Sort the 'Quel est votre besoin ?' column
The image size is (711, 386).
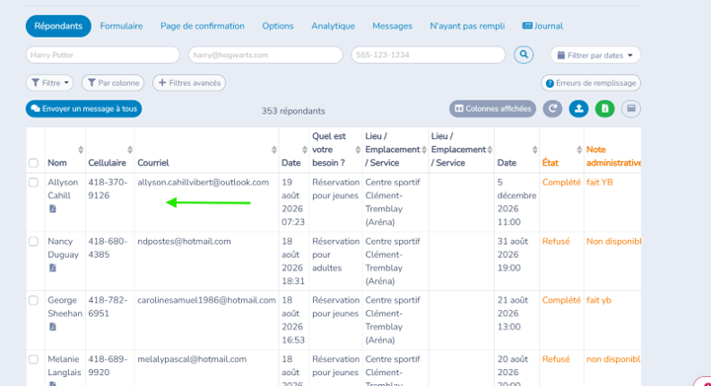tap(357, 149)
